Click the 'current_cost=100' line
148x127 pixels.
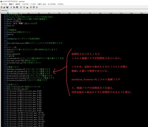click(x=22, y=61)
